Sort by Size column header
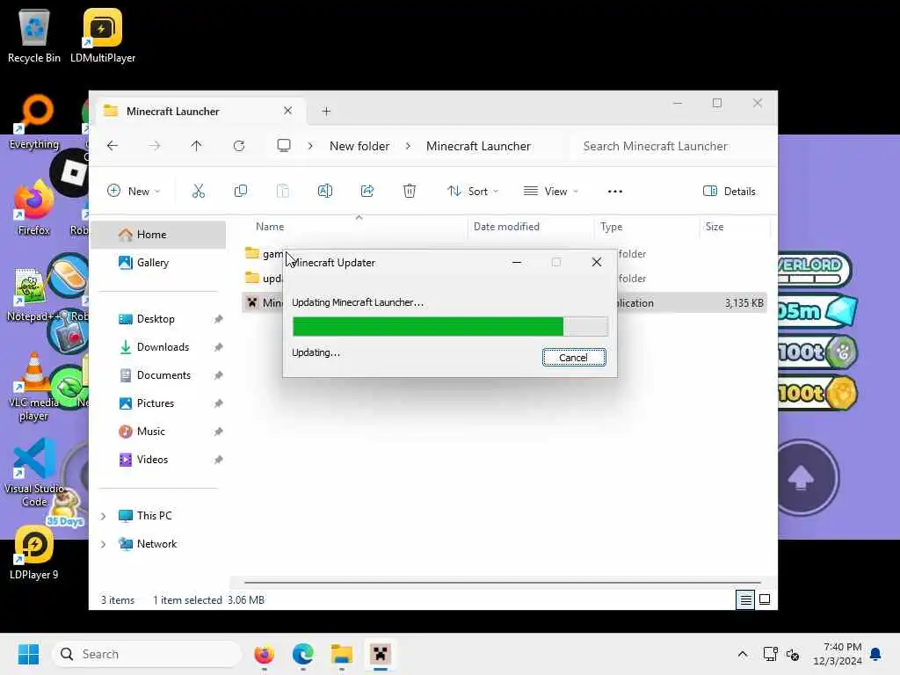Screen dimensions: 900x675 (x=734, y=227)
